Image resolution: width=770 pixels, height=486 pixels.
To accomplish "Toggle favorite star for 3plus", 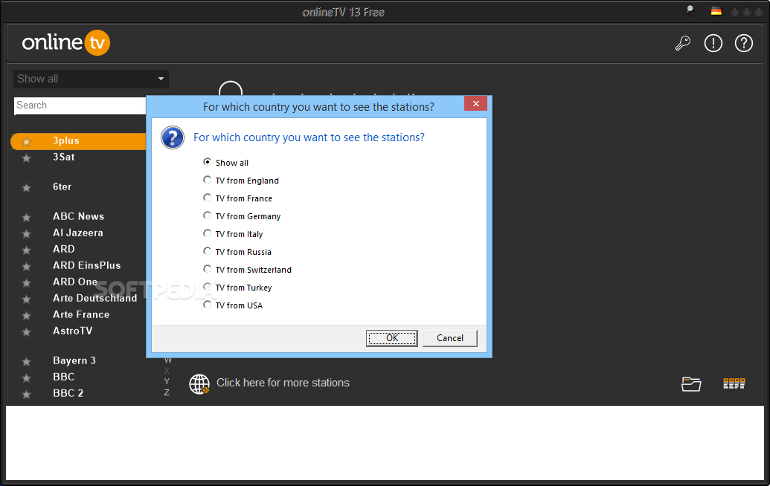I will 27,142.
